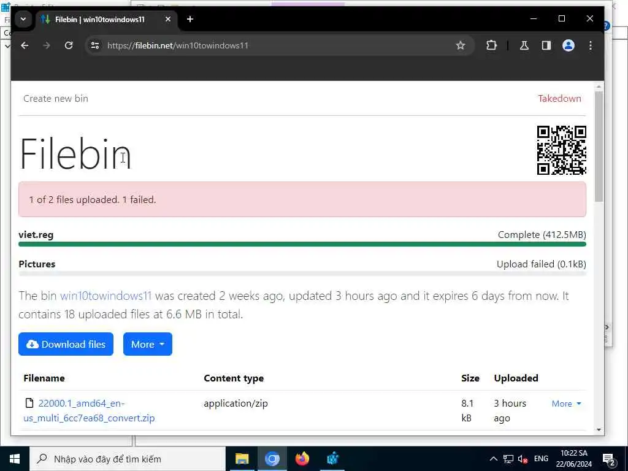
Task: Click the Create new bin link
Action: [x=56, y=99]
